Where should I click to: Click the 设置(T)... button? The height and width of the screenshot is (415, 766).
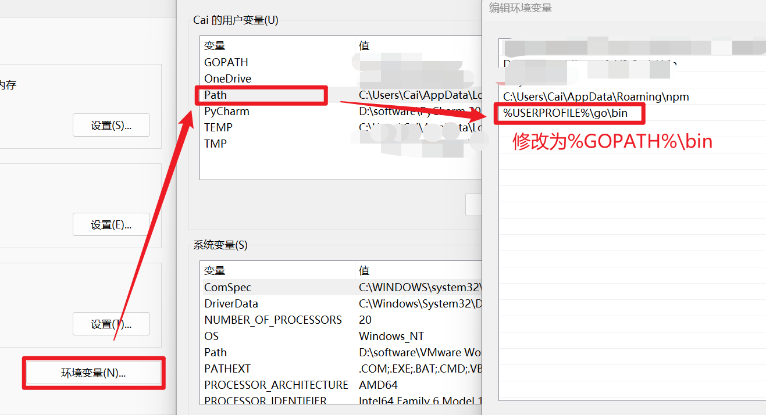point(111,324)
